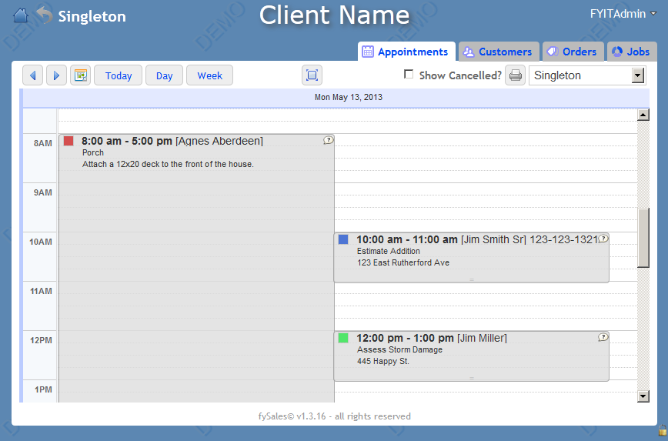
Task: Open the FYITAdmin user menu
Action: click(x=623, y=14)
